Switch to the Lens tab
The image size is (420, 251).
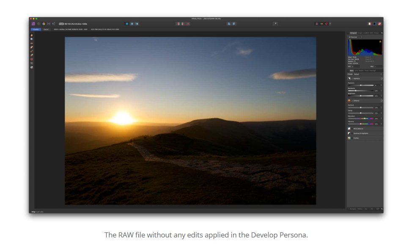tap(356, 71)
